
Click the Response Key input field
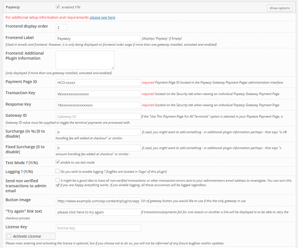[x=98, y=105]
